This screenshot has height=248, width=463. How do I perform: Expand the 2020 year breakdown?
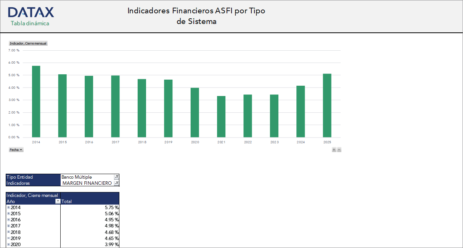point(8,244)
